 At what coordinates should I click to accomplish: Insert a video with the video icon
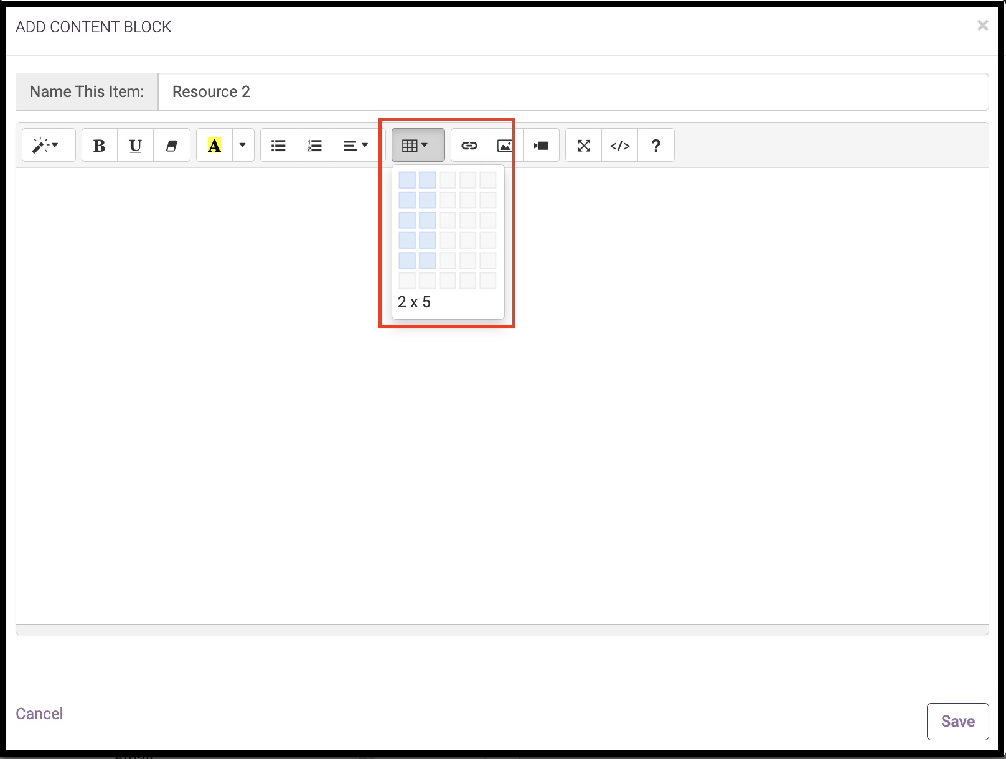click(x=541, y=145)
